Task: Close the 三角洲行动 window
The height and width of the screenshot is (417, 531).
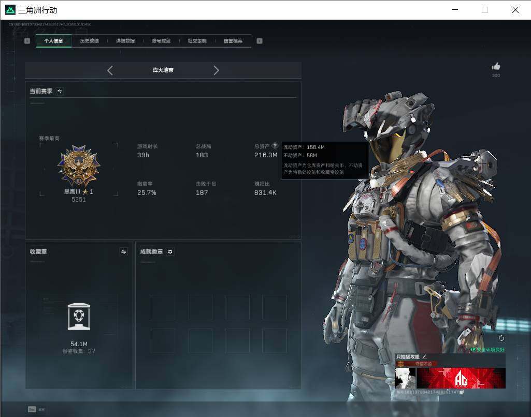Action: click(515, 10)
